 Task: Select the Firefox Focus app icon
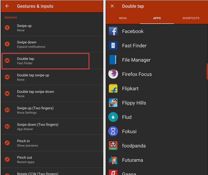(113, 74)
